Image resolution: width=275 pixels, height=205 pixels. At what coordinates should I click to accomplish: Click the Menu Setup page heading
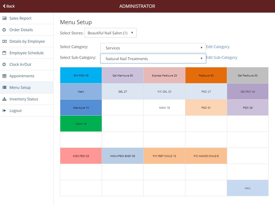click(76, 22)
